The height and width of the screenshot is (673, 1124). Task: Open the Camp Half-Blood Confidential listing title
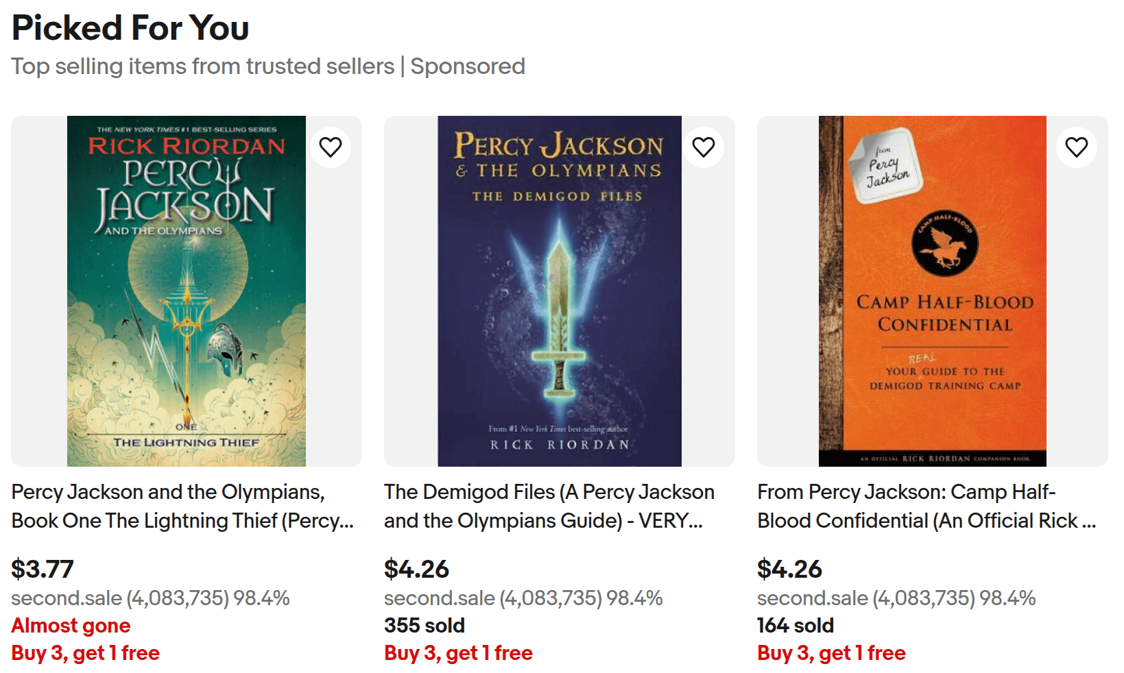926,506
